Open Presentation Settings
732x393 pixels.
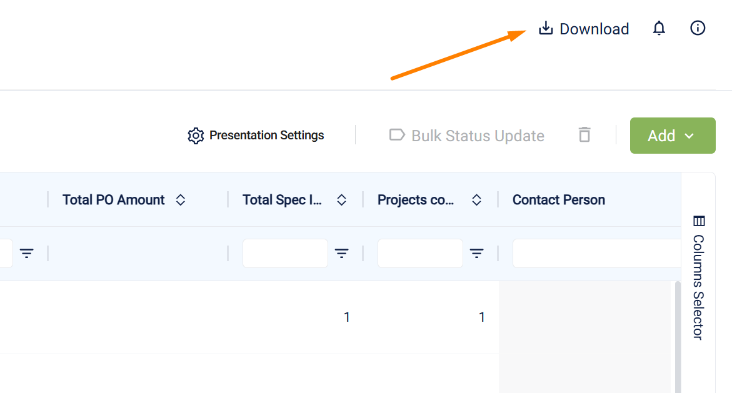(x=266, y=136)
